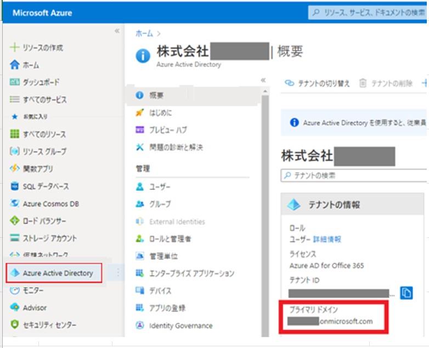
Task: Open 関数アプリ in sidebar
Action: click(31, 169)
